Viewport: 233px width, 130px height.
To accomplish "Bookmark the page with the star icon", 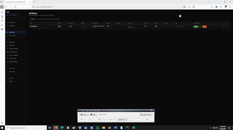I will (194, 7).
